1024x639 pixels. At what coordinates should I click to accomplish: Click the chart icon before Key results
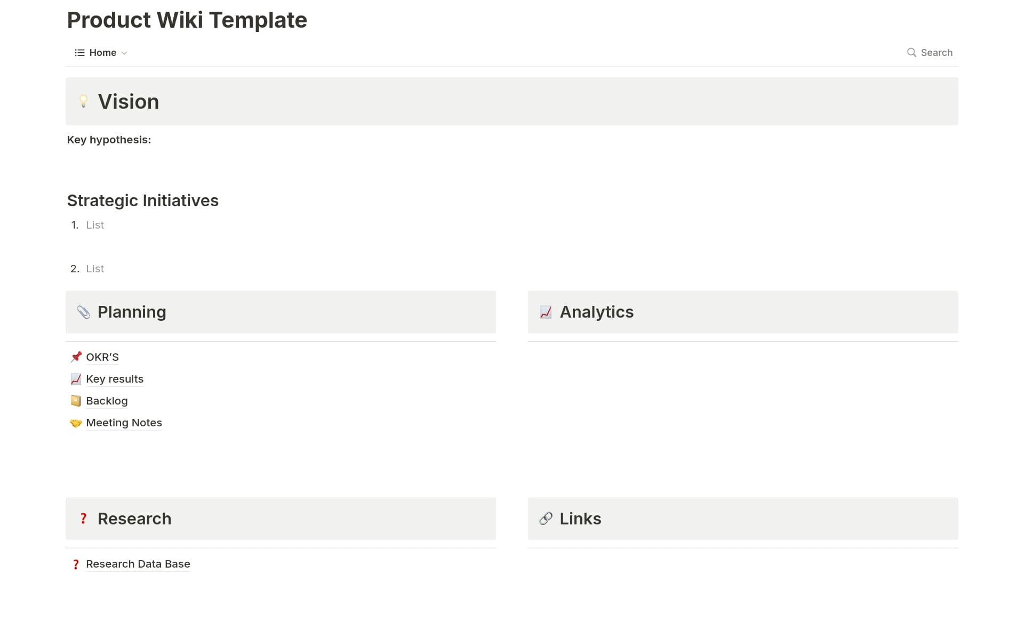76,379
